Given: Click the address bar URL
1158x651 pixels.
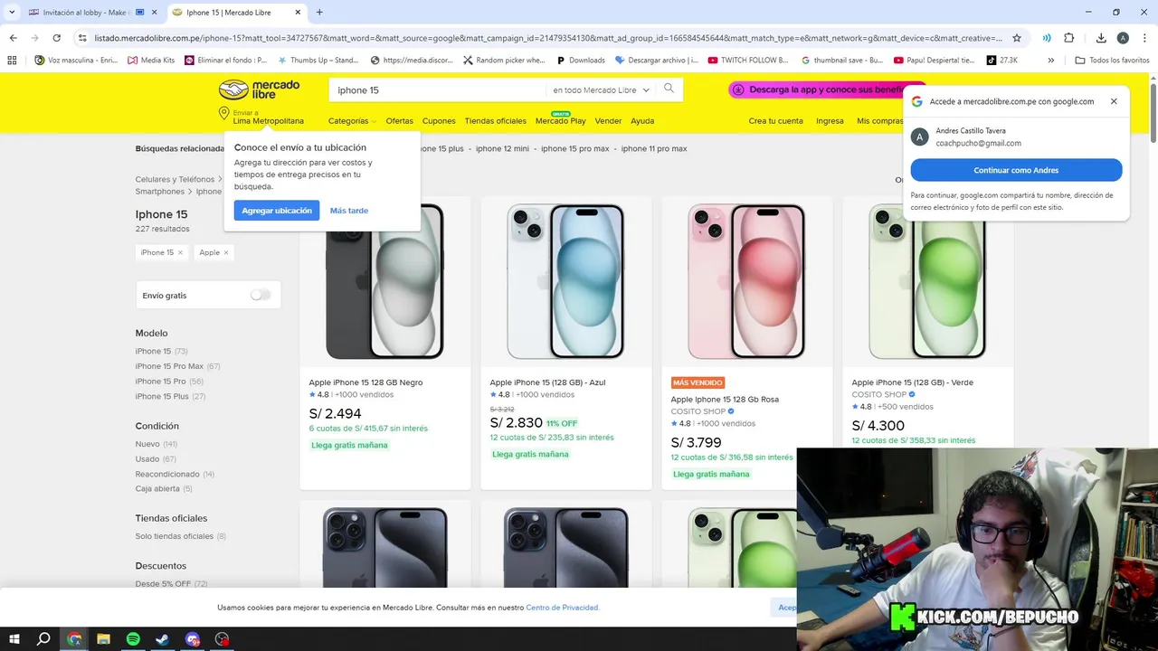Looking at the screenshot, I should click(x=548, y=38).
